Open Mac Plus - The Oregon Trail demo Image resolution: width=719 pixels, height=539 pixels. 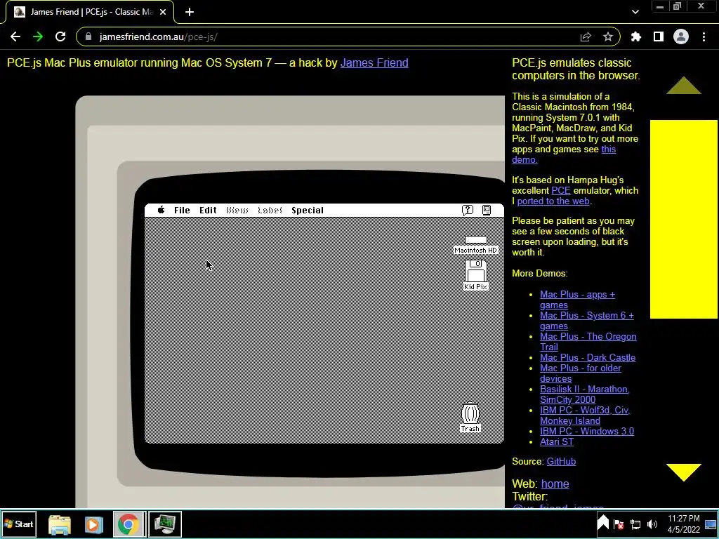point(588,342)
